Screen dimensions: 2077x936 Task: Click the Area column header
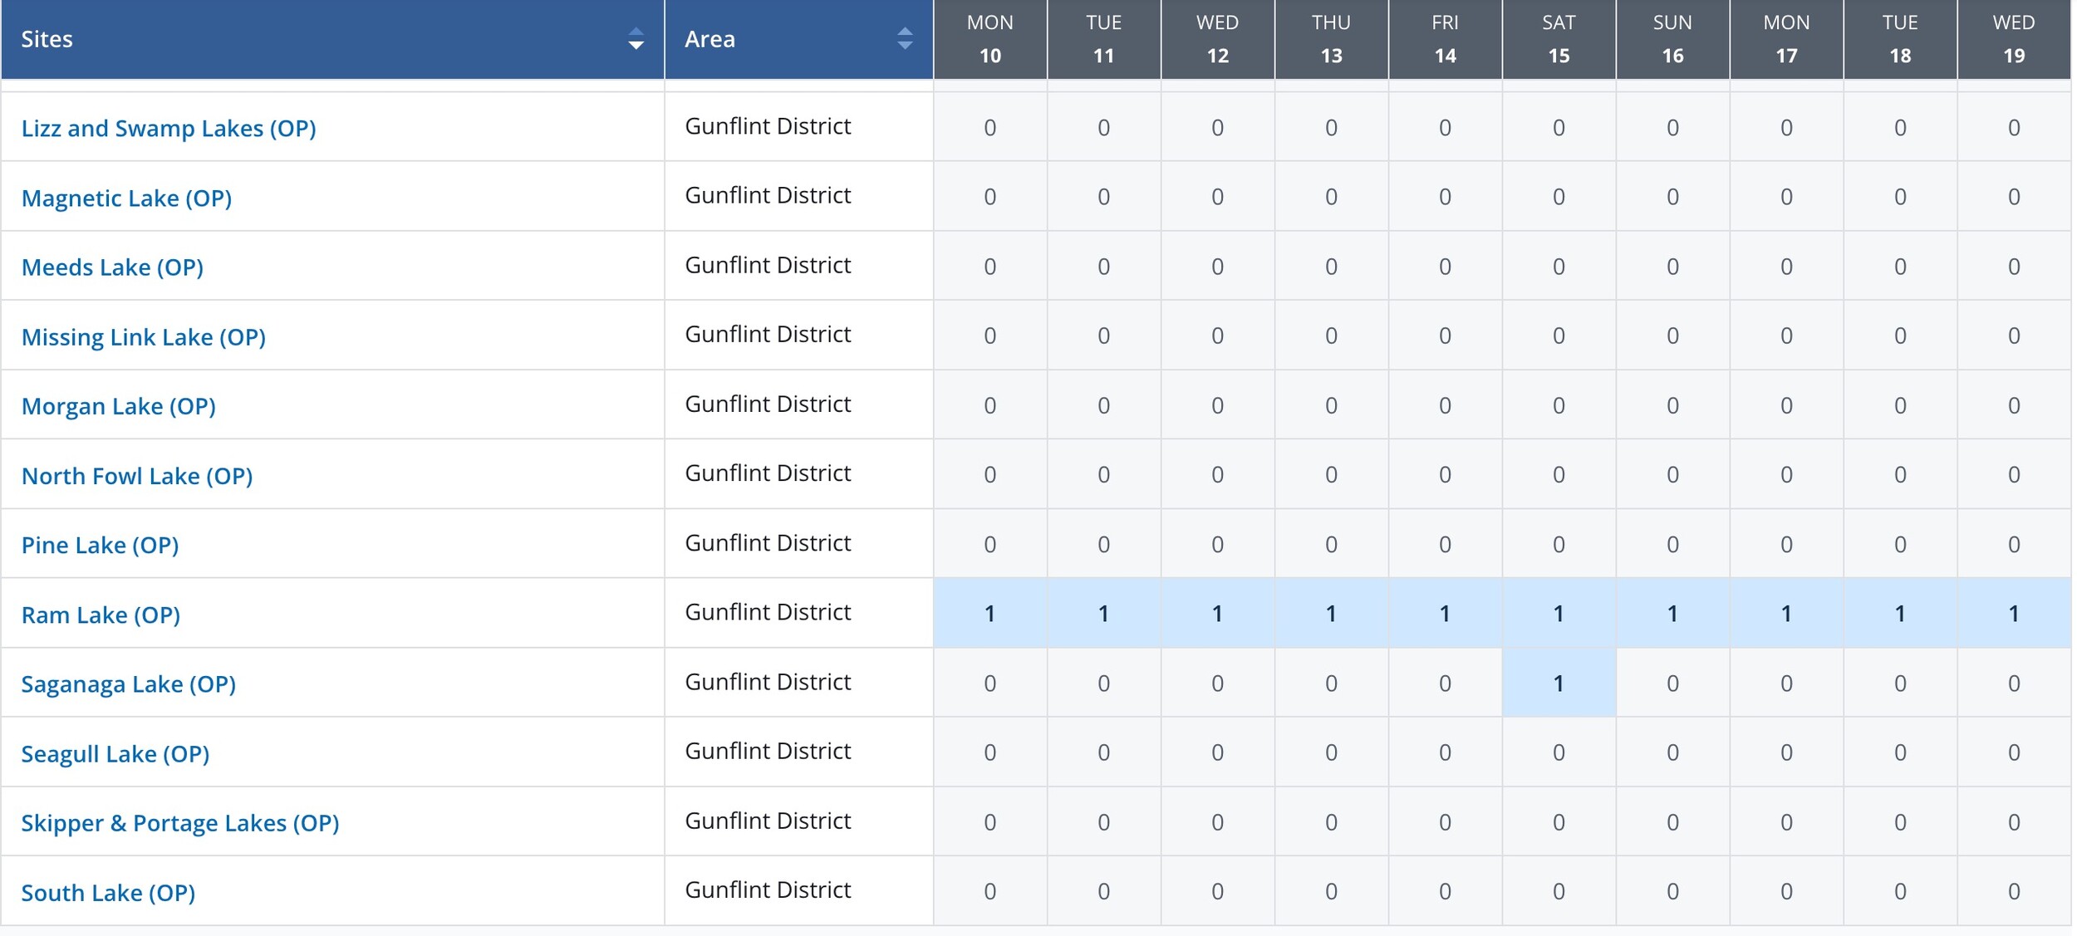coord(799,39)
